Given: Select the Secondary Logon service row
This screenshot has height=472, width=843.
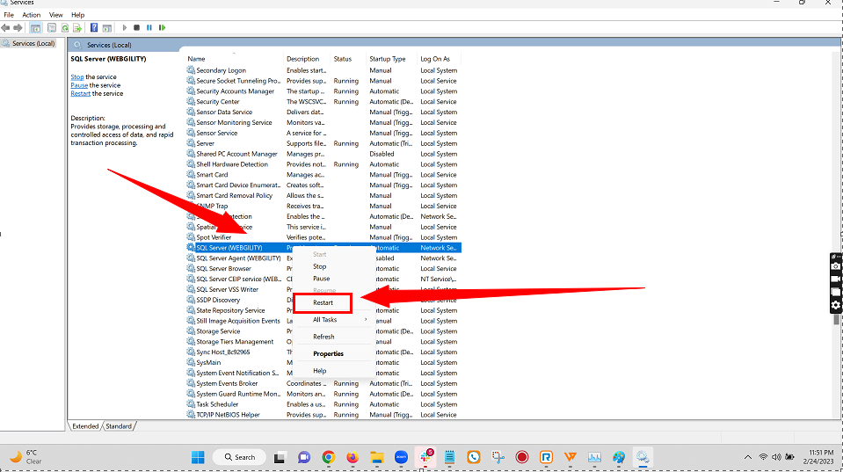Looking at the screenshot, I should coord(323,70).
